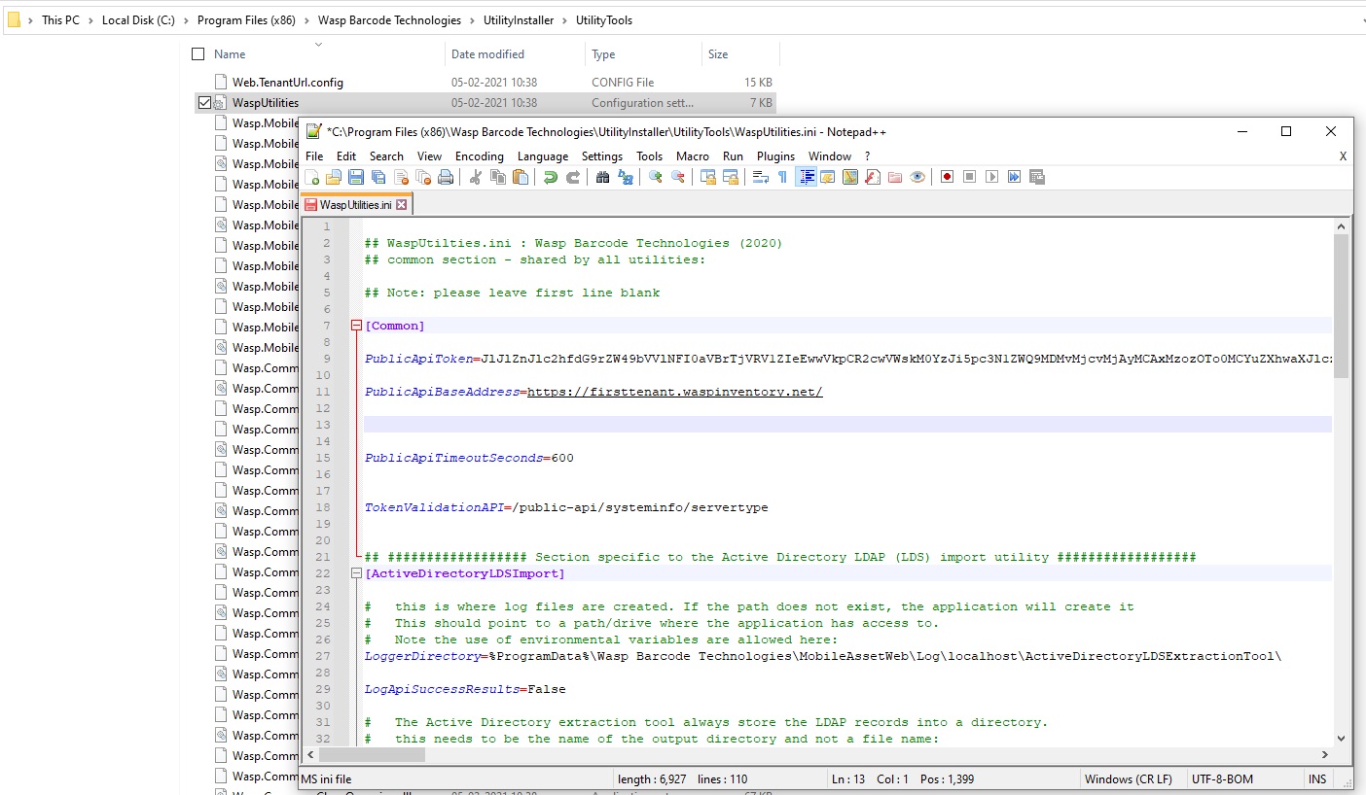Collapse the [Common] section fold marker
The image size is (1366, 795).
tap(355, 327)
